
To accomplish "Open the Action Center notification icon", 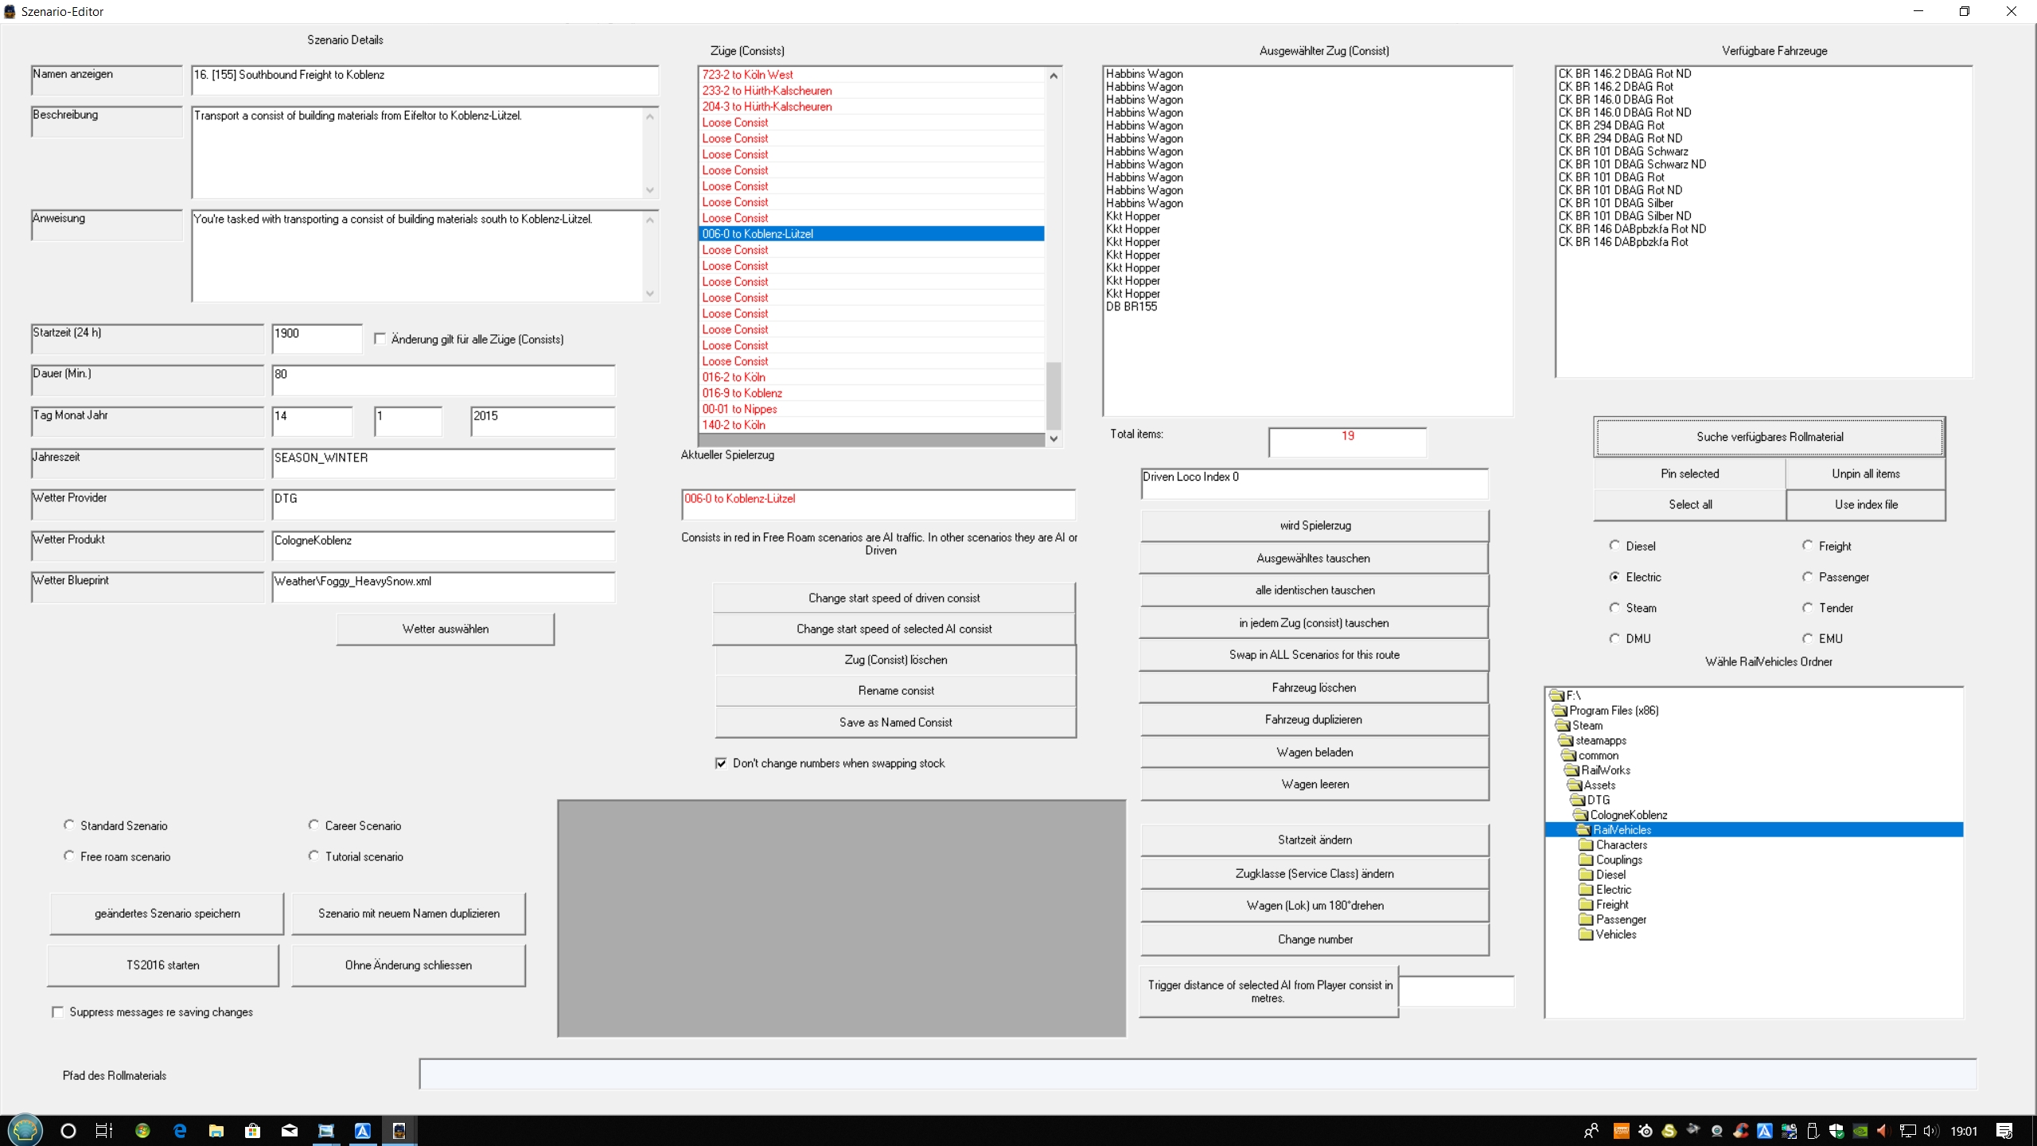I will point(2005,1131).
